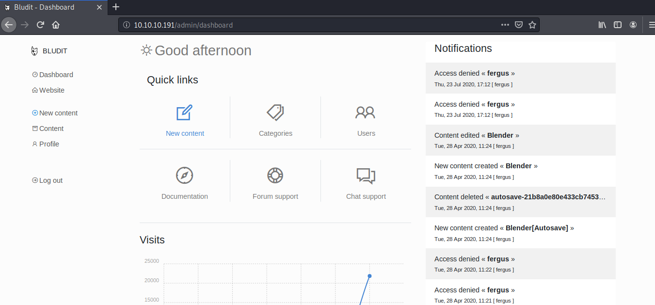Show the Firefox library panel
Image resolution: width=655 pixels, height=305 pixels.
click(602, 25)
